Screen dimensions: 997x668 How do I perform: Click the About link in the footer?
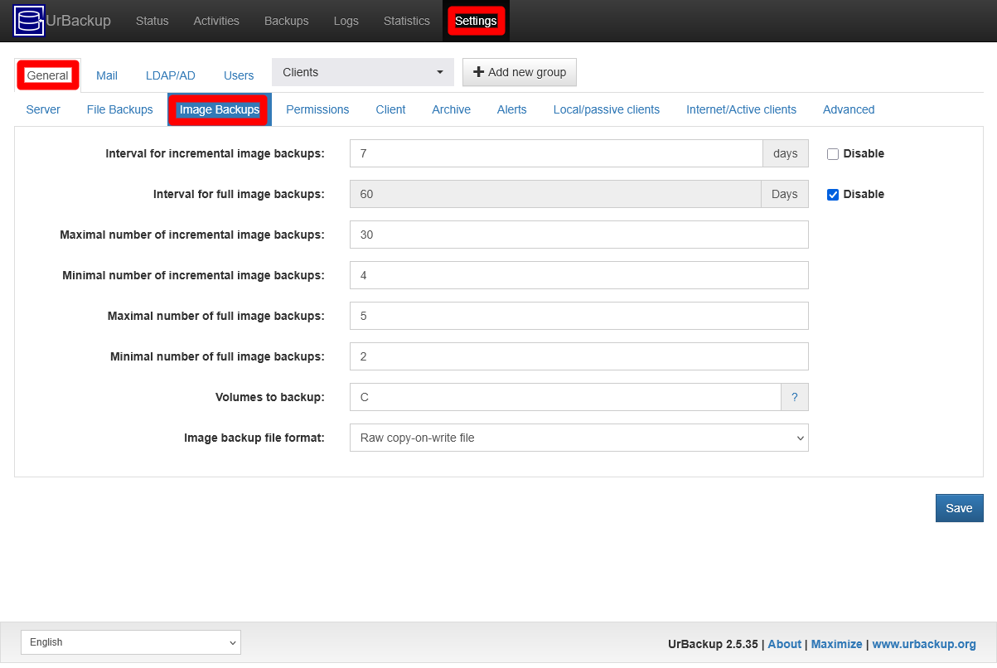point(784,644)
